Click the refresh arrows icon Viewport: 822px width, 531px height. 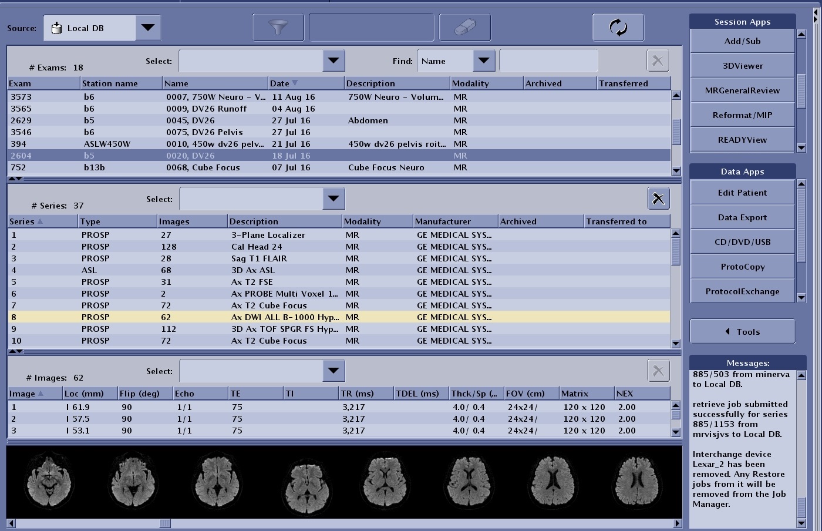tap(618, 28)
